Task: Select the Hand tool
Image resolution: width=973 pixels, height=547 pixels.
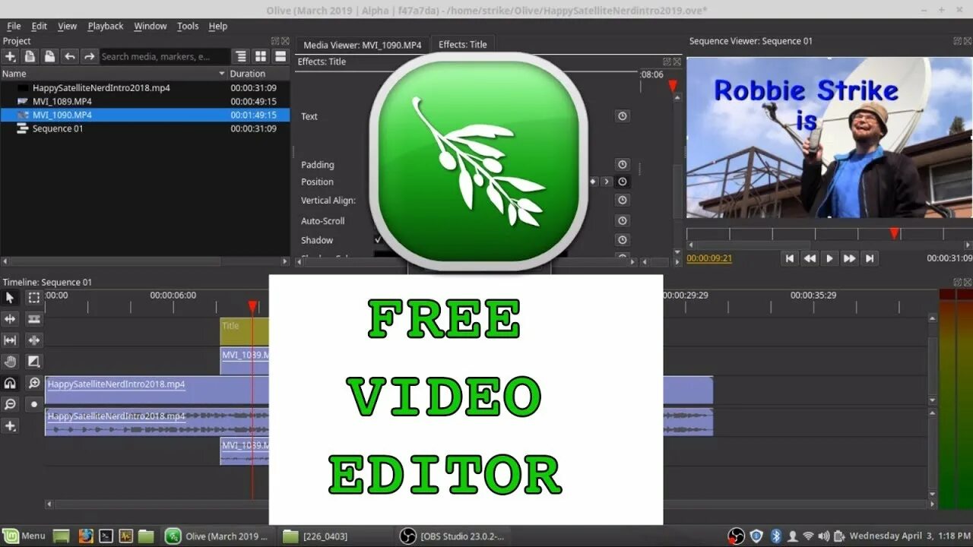Action: [x=10, y=362]
